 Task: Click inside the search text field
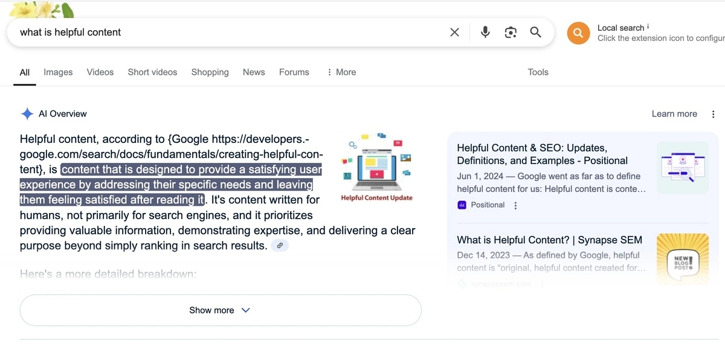click(230, 33)
